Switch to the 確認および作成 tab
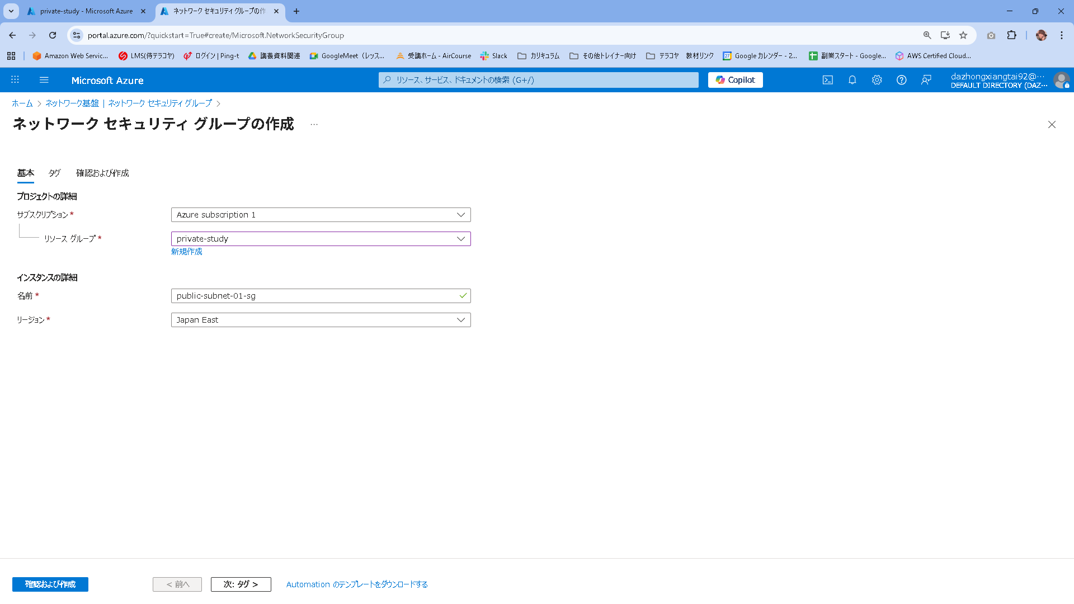The width and height of the screenshot is (1074, 604). pyautogui.click(x=102, y=173)
